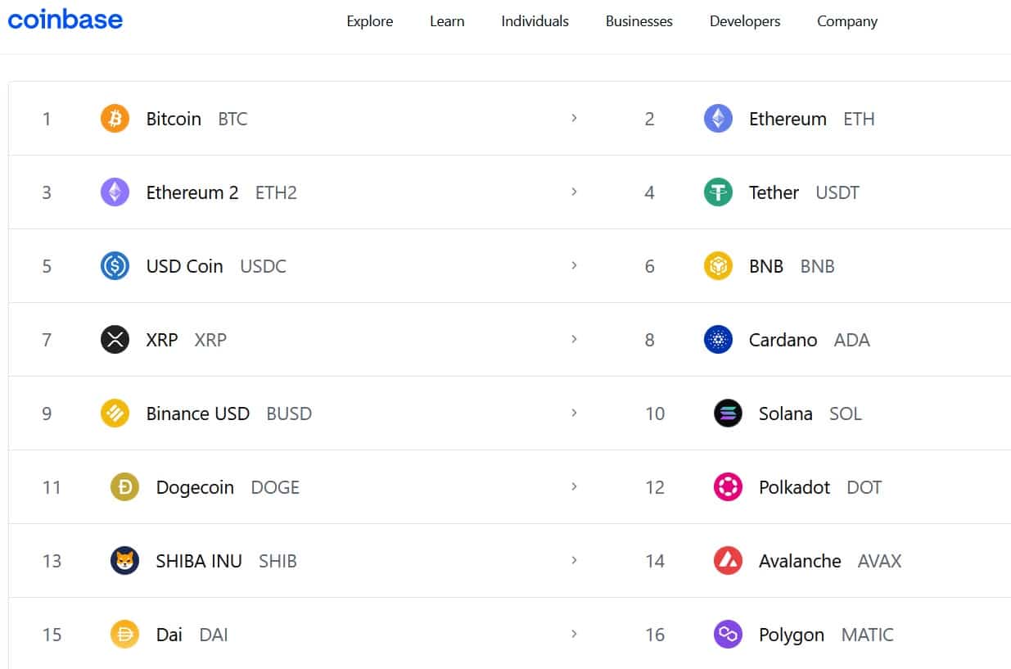Click the XRP black circle logo
The height and width of the screenshot is (669, 1011).
(x=115, y=339)
